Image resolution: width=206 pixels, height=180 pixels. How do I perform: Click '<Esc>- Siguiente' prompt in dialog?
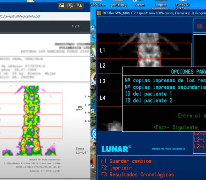[x=175, y=127]
